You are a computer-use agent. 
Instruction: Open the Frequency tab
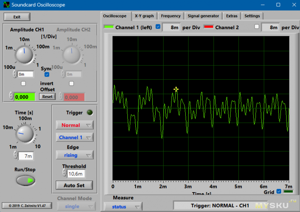(x=171, y=16)
